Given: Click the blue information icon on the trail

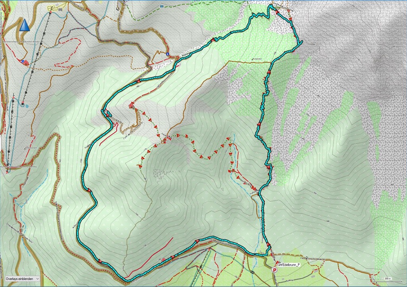Looking at the screenshot, I should click(168, 54).
